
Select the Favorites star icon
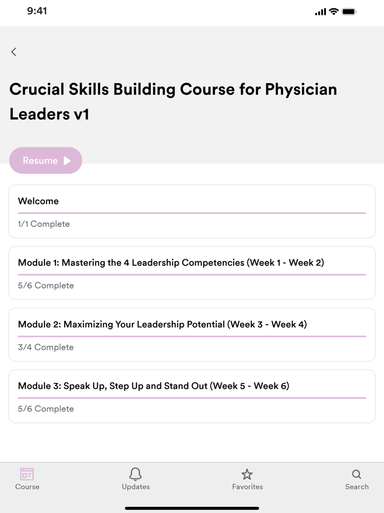pyautogui.click(x=247, y=475)
